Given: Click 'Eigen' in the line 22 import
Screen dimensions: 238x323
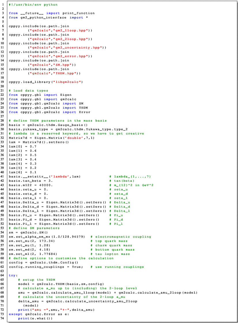Looking at the screenshot, I should pos(66,95).
